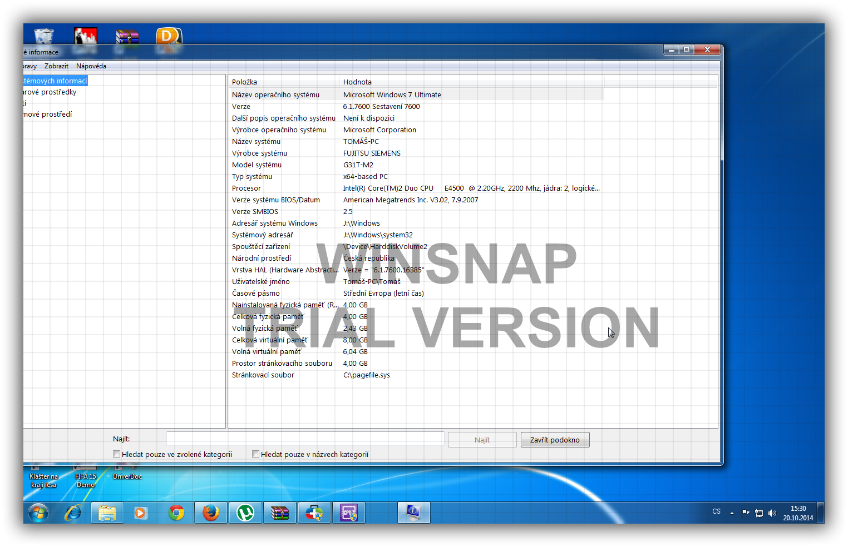Image resolution: width=848 pixels, height=547 pixels.
Task: Click the Recycle Bin desktop icon
Action: pos(44,36)
